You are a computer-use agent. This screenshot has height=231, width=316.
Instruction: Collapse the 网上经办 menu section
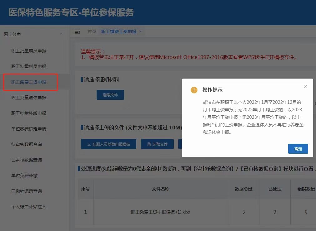coord(61,34)
